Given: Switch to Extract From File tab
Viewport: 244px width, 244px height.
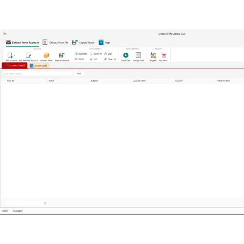Looking at the screenshot, I should point(55,42).
